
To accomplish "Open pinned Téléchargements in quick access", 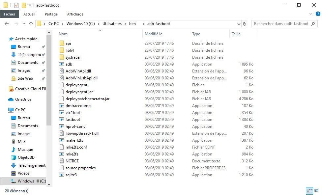I will pos(29,55).
